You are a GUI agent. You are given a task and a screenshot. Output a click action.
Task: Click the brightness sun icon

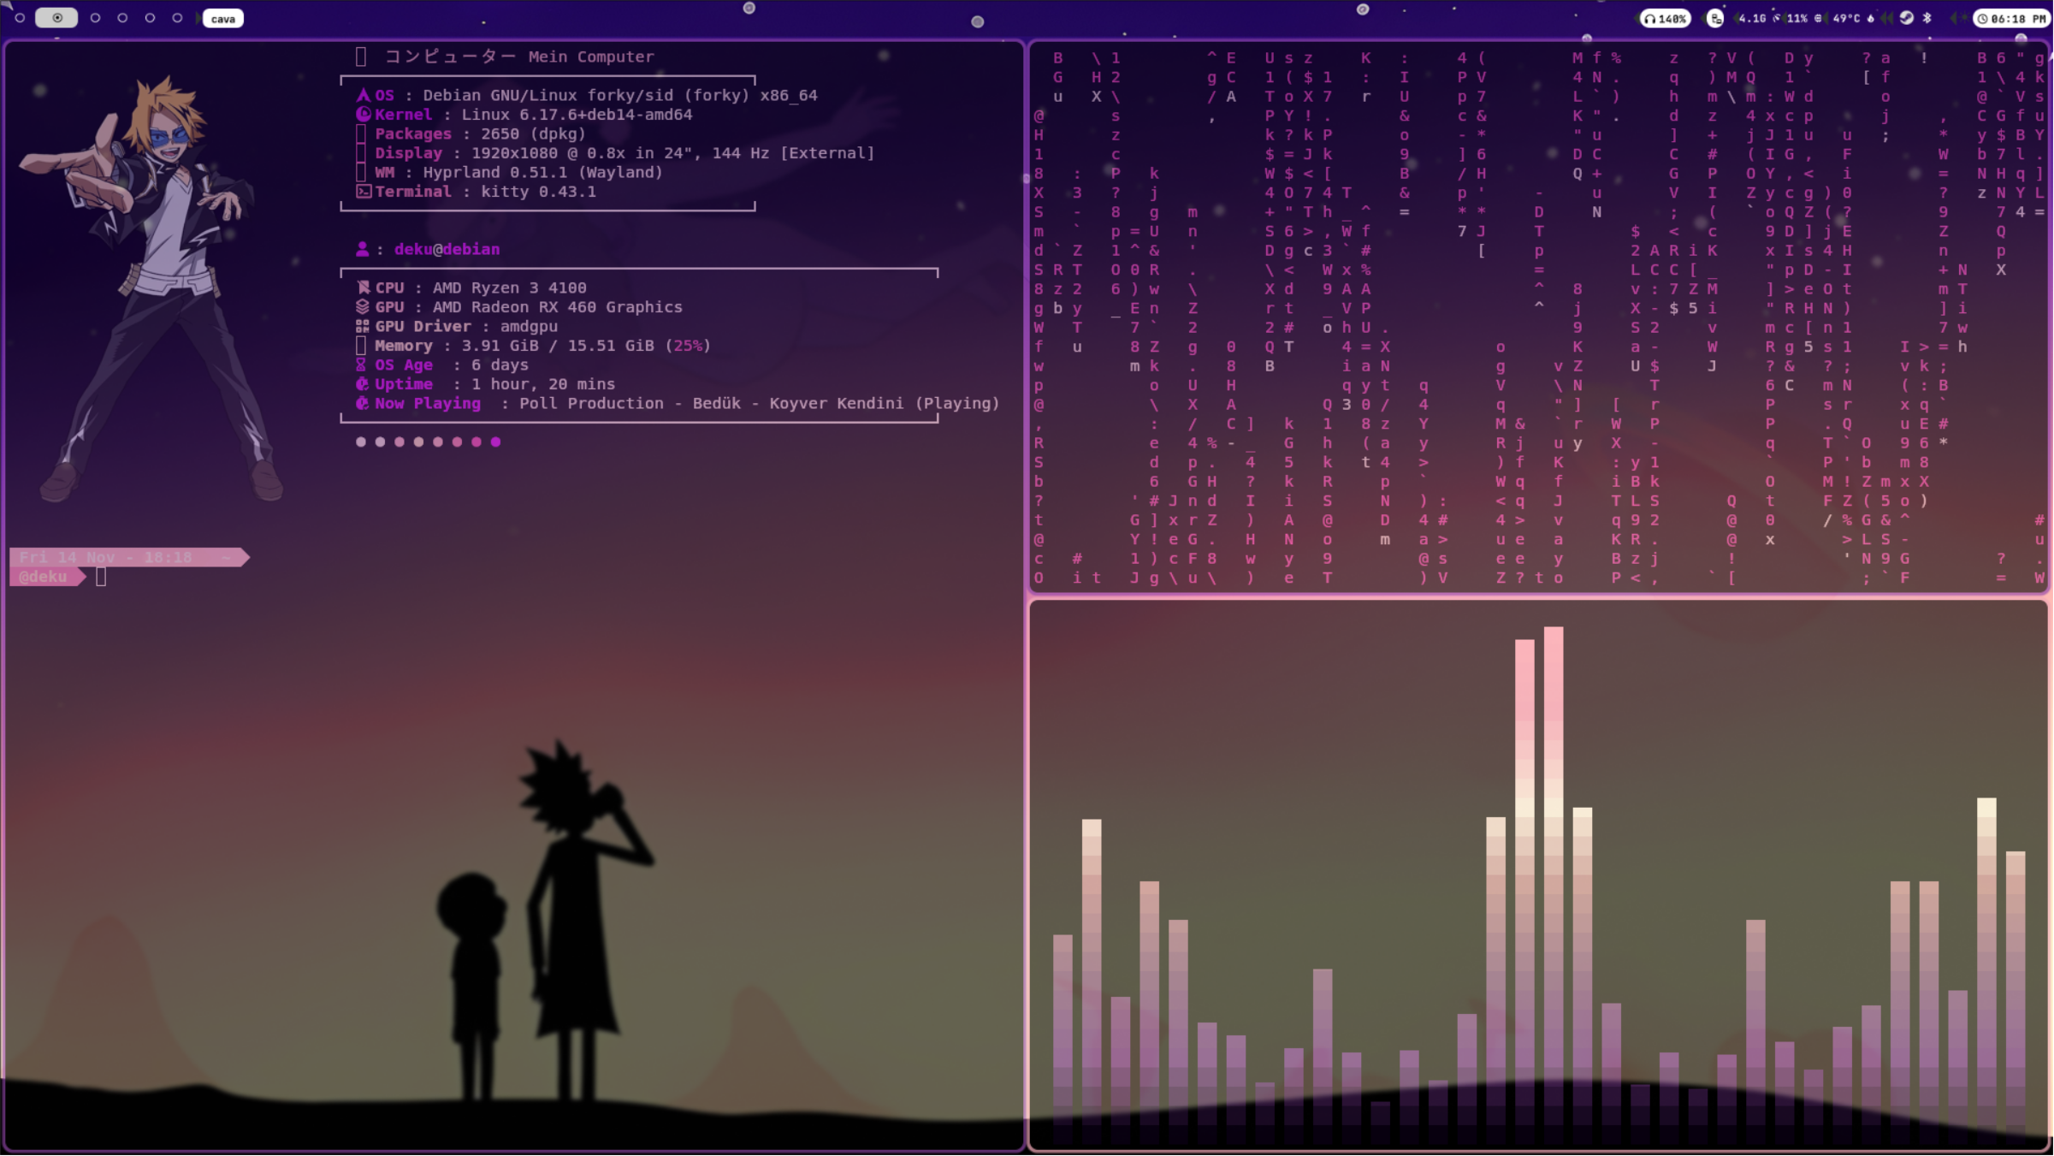pos(1964,18)
